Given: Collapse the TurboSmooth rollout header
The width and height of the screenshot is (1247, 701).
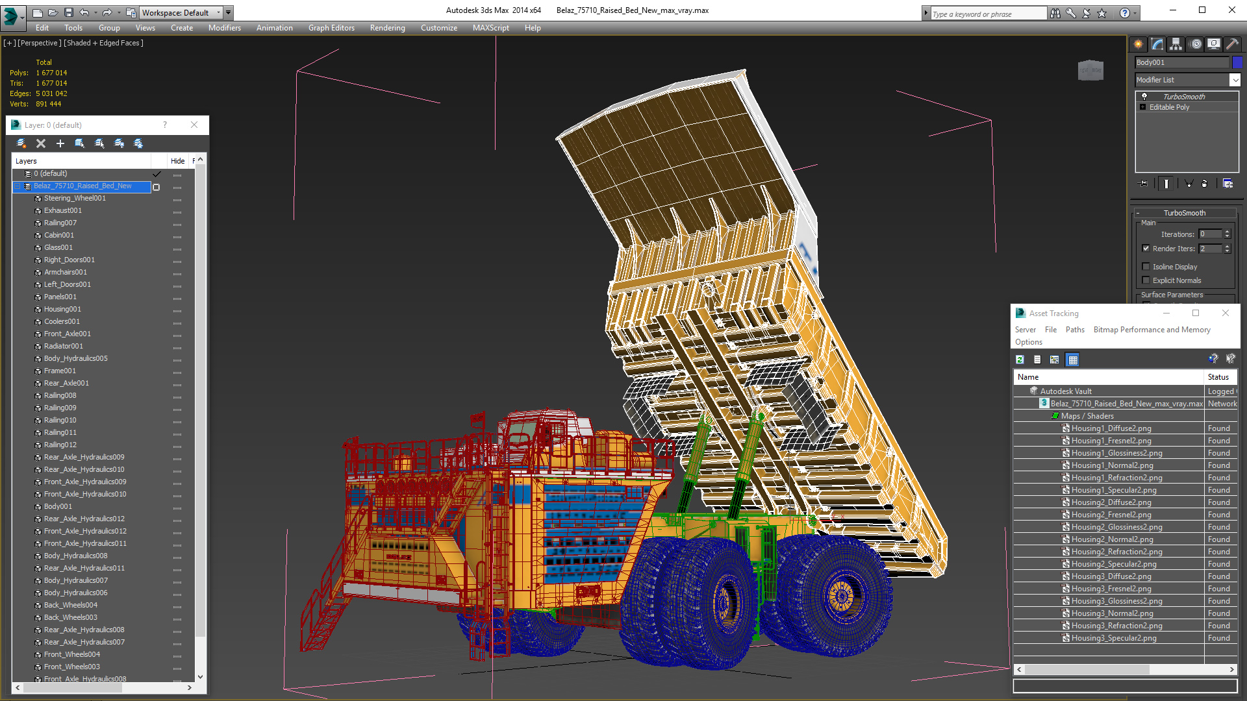Looking at the screenshot, I should (1185, 213).
